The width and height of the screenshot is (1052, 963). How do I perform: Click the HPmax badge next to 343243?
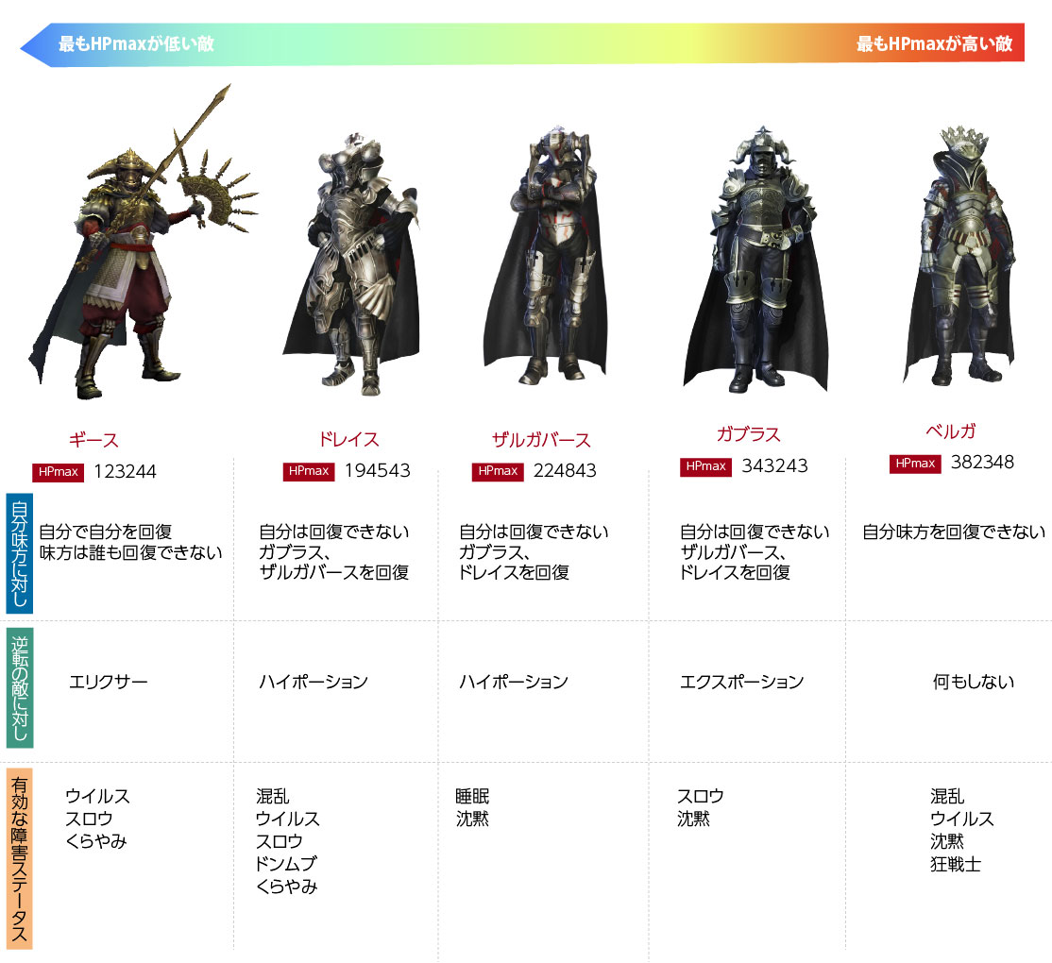(705, 466)
